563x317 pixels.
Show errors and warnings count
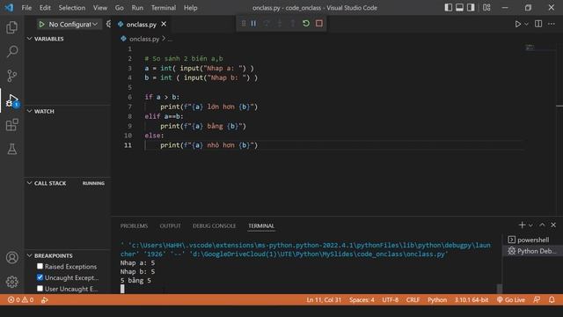click(21, 299)
